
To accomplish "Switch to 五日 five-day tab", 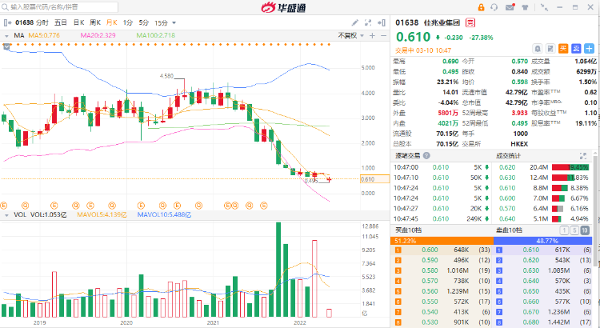I will click(61, 22).
